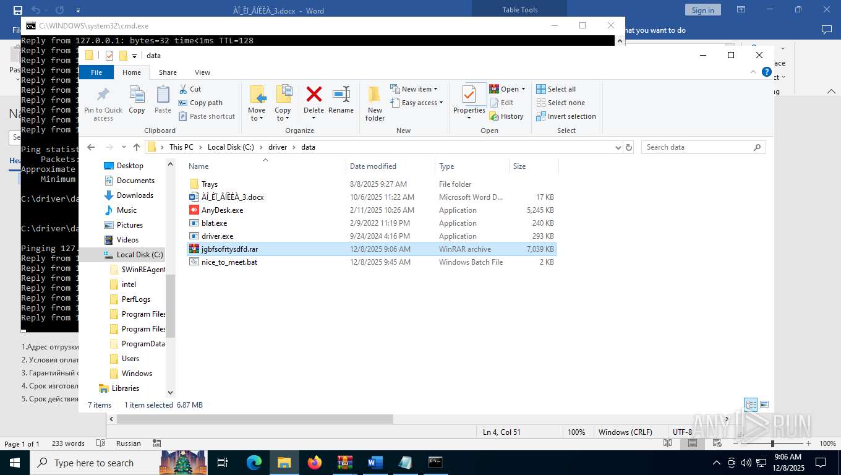Screen dimensions: 841x475
Task: Click Paste shortcut command
Action: point(207,116)
